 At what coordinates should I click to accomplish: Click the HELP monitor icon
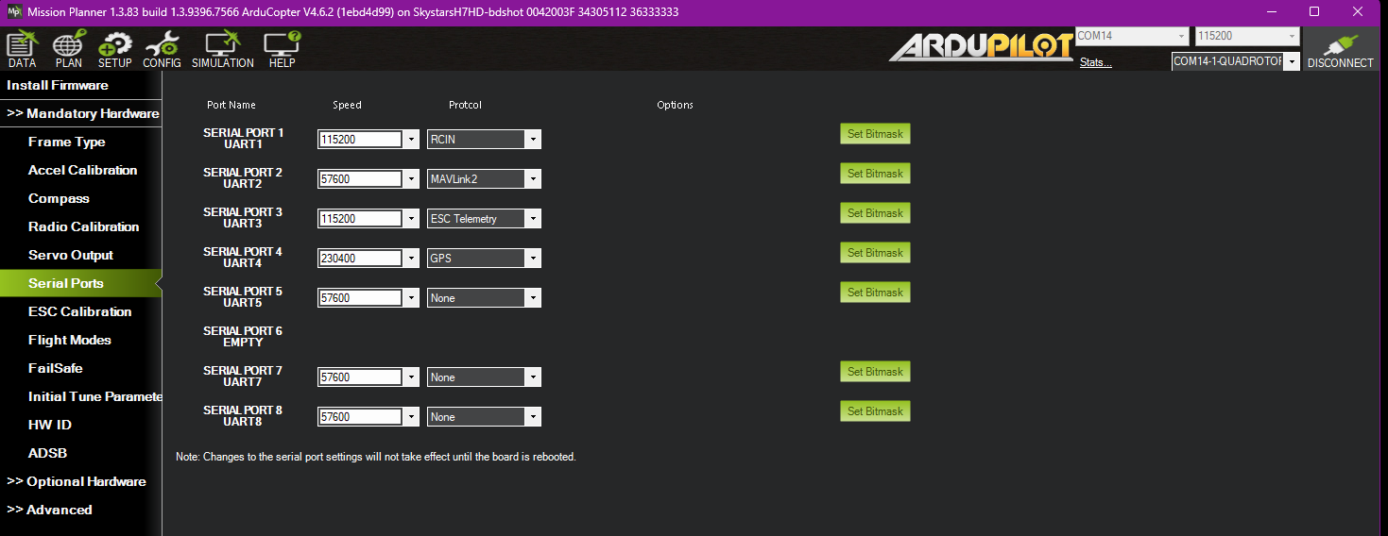pos(282,50)
